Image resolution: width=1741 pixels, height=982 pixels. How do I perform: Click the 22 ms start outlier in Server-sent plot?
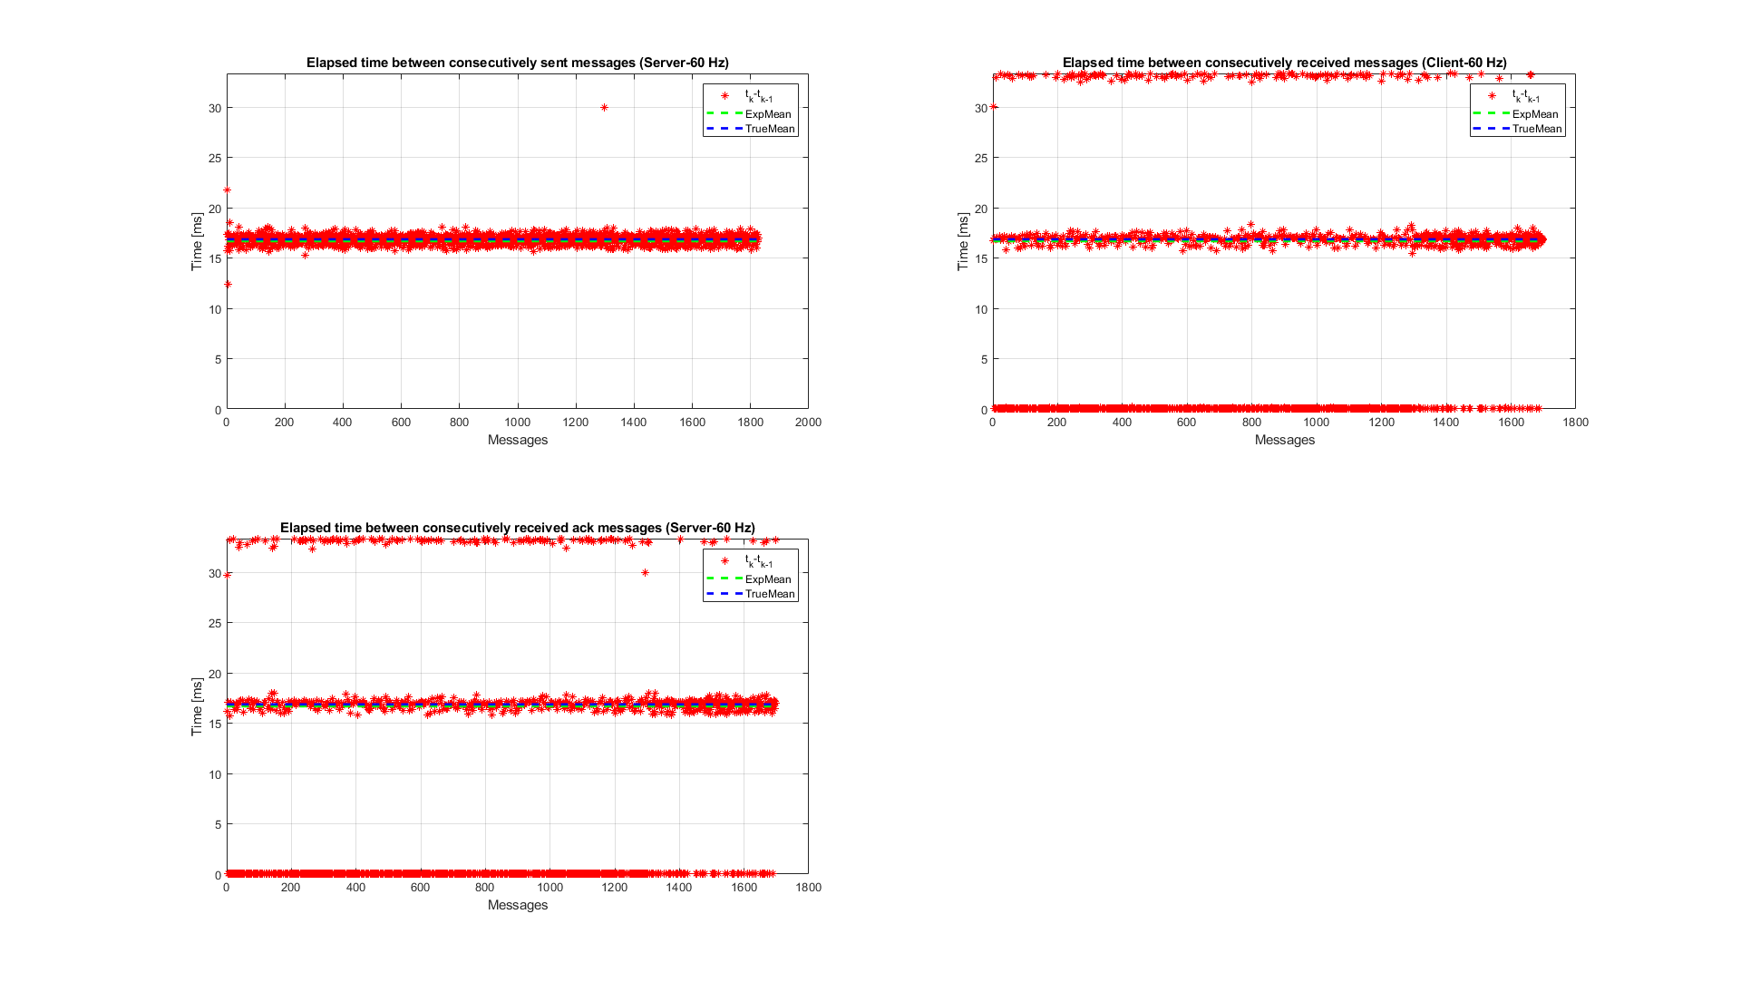coord(227,190)
